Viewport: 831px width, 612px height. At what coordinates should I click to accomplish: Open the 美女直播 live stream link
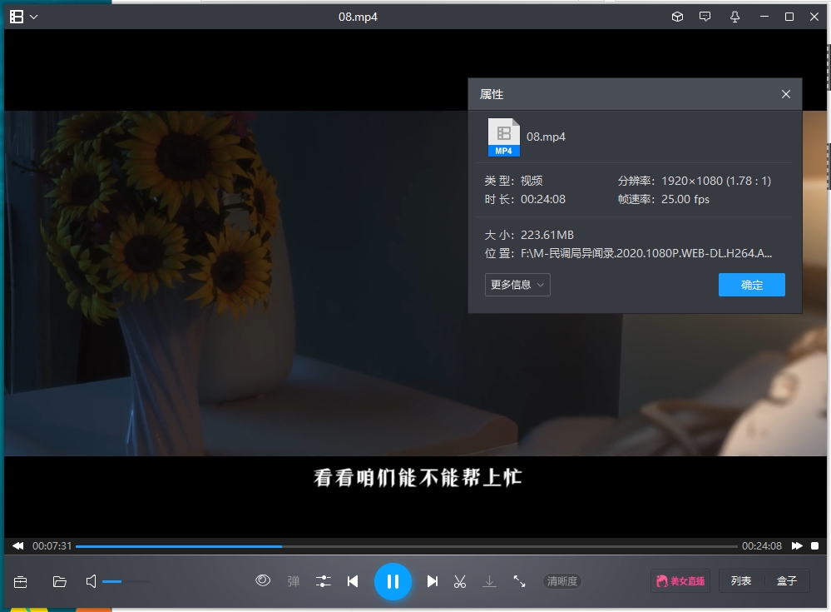(x=680, y=581)
